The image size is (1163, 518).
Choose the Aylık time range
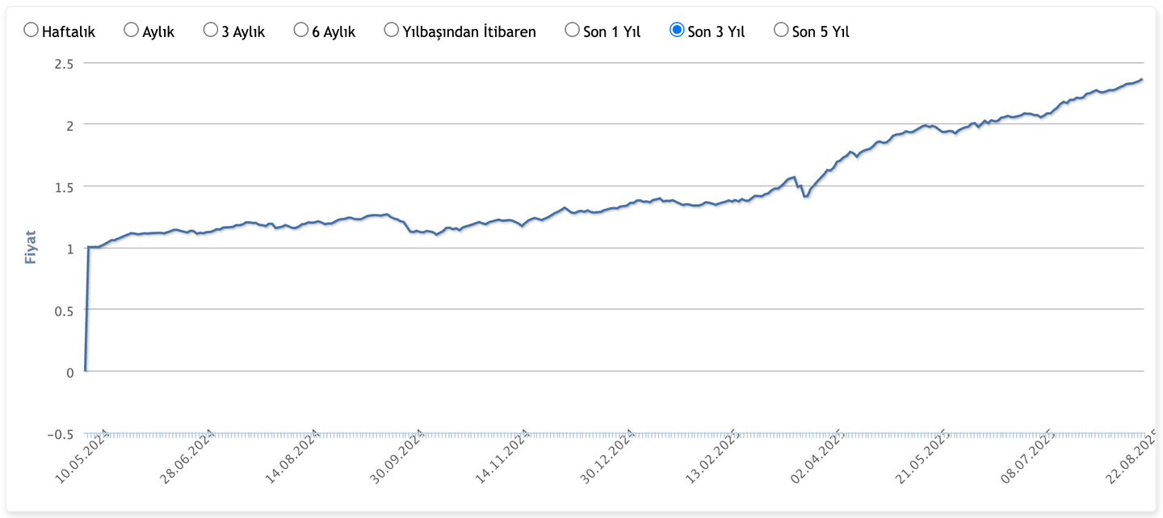tap(131, 31)
